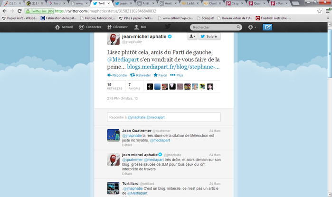Open Friedrich nietzsche bookmark
Image resolution: width=332 pixels, height=197 pixels.
[274, 18]
